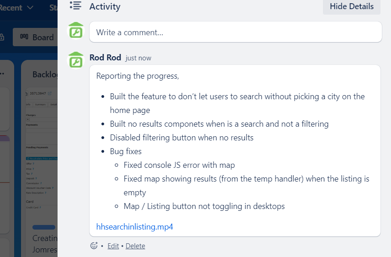Screen dimensions: 391x257
Task: Click the 'just now' timestamp
Action: 138,58
